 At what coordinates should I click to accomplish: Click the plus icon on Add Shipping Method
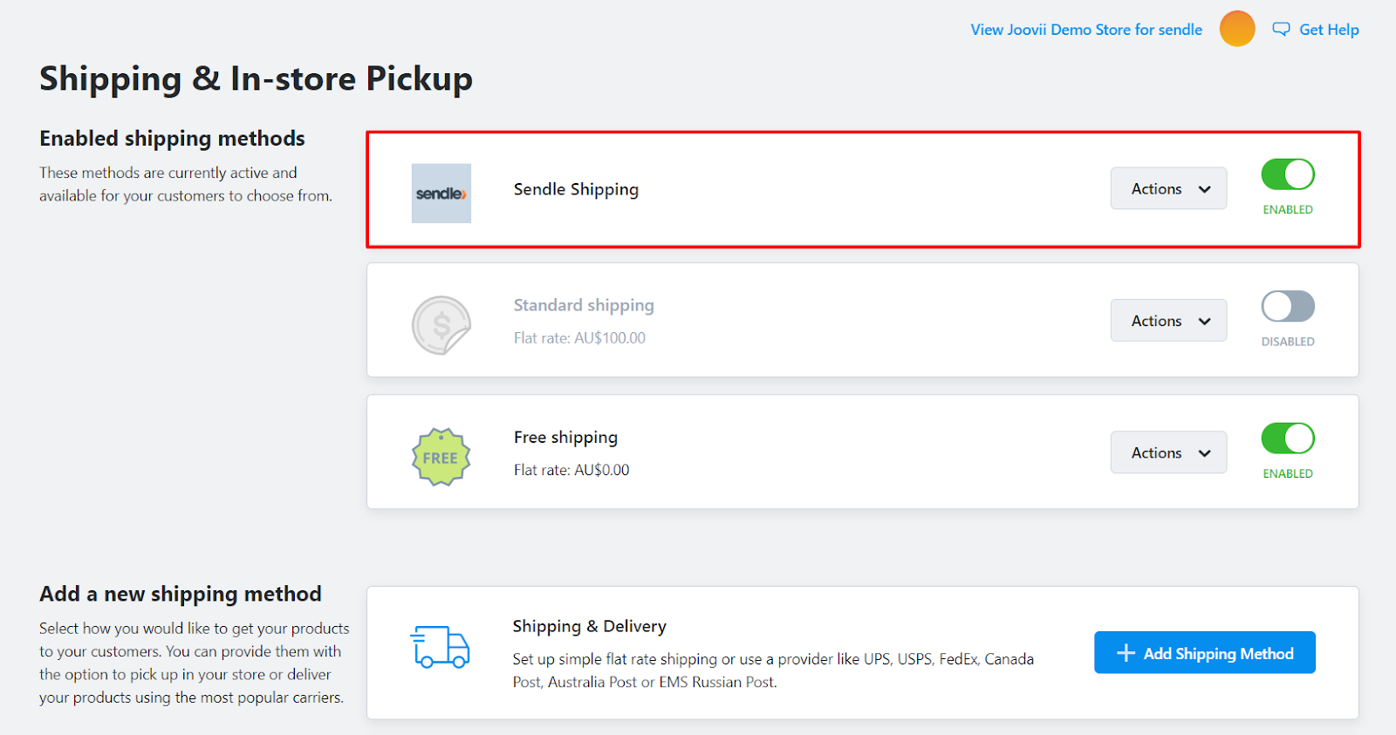(x=1126, y=653)
